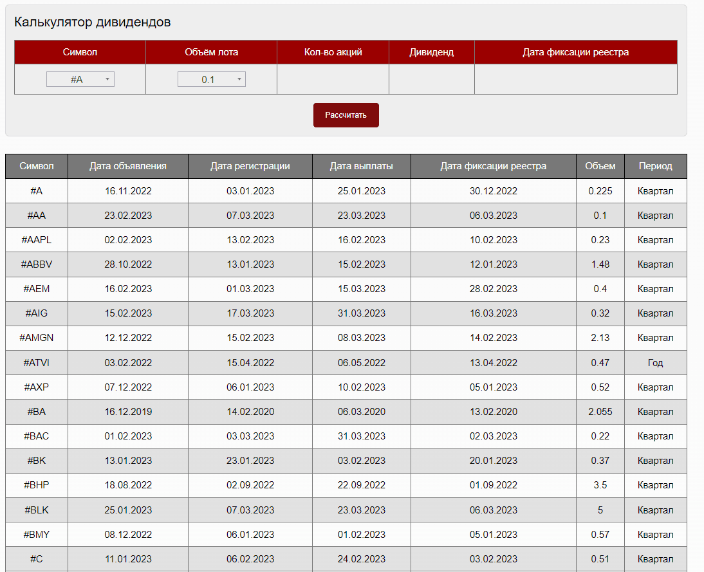Click the Год period cell for #ATVI

point(656,363)
